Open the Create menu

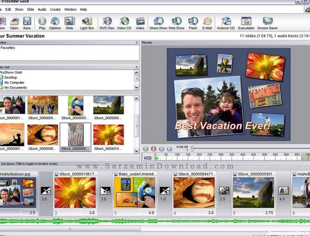coord(55,10)
